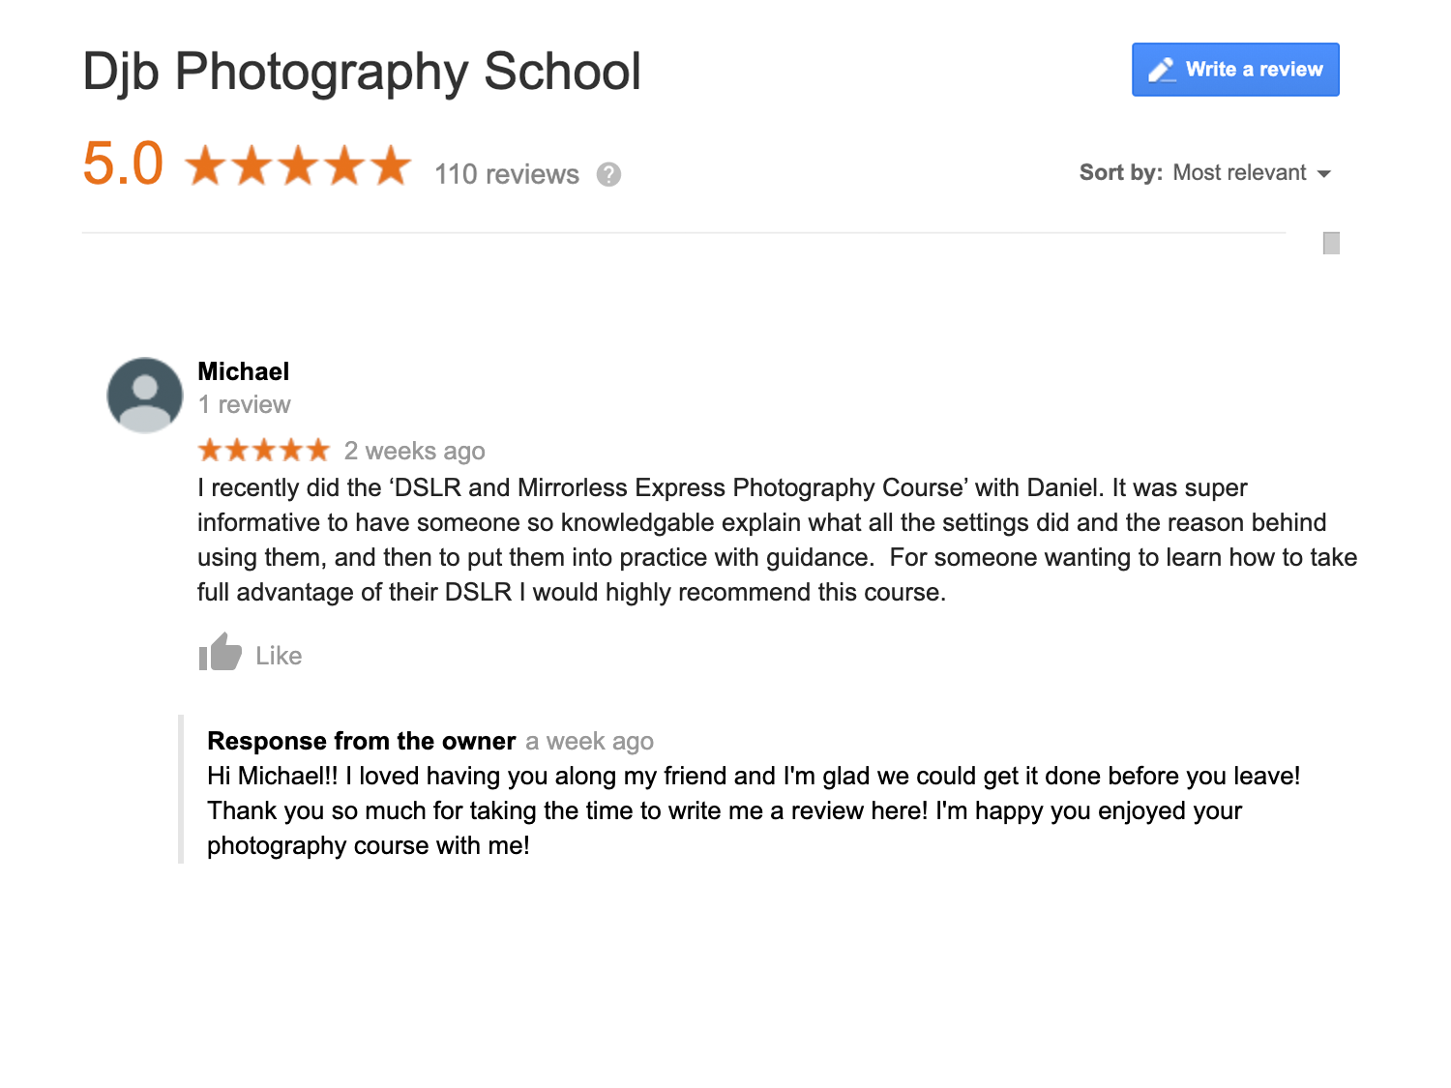Click the Djb Photography School title
Image resolution: width=1451 pixels, height=1088 pixels.
(x=362, y=72)
